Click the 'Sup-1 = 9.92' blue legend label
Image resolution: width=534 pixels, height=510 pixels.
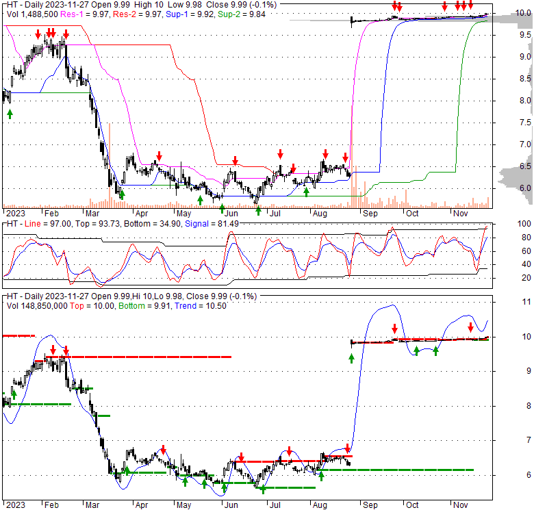(190, 14)
